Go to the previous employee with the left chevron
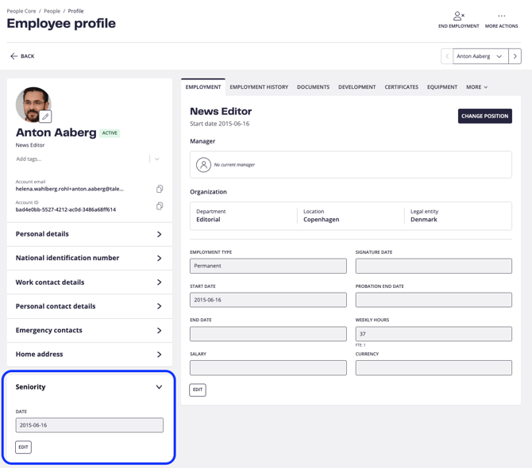 coord(447,56)
